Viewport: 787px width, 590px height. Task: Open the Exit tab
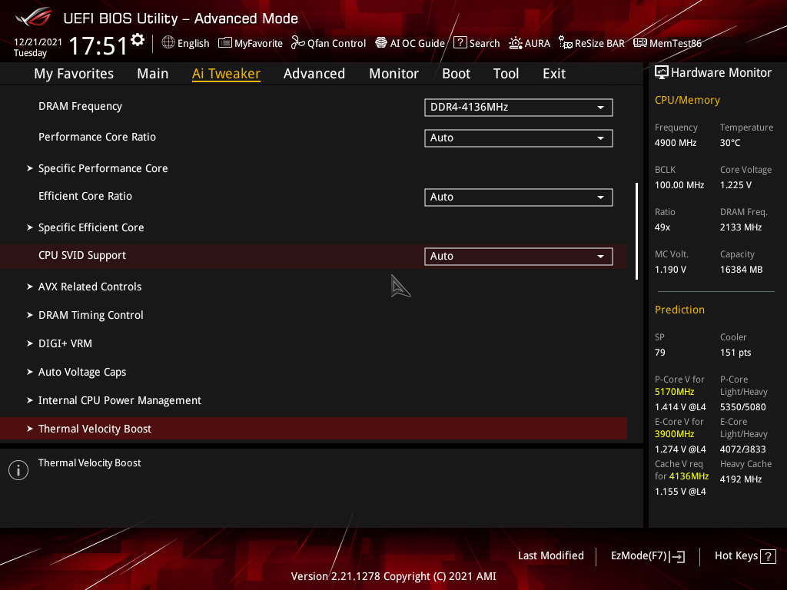(x=554, y=74)
